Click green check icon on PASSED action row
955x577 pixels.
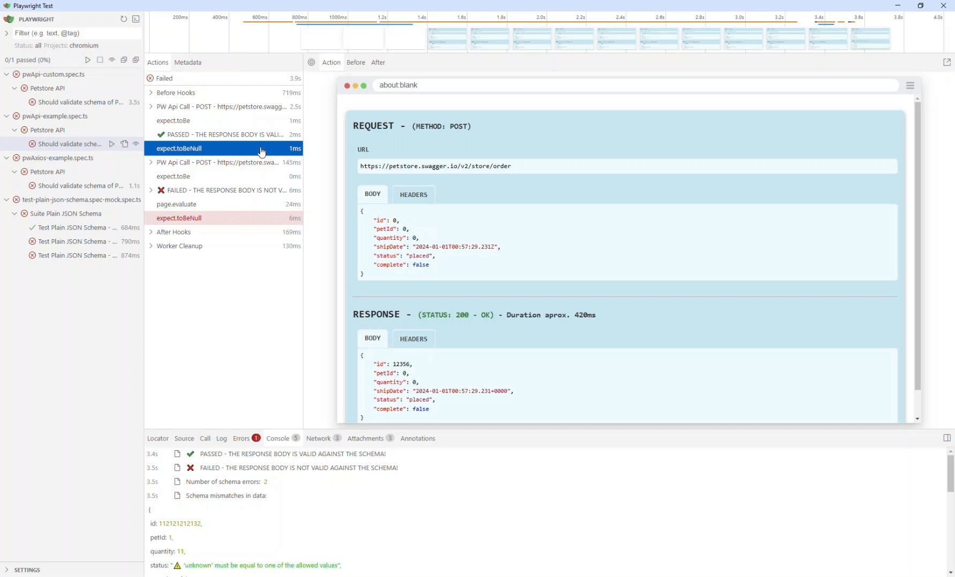coord(161,135)
